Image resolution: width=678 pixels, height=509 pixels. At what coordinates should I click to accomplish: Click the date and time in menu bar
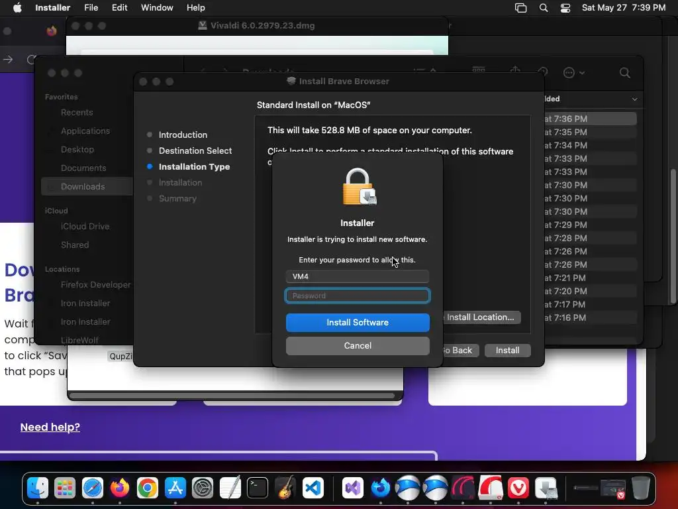coord(624,7)
